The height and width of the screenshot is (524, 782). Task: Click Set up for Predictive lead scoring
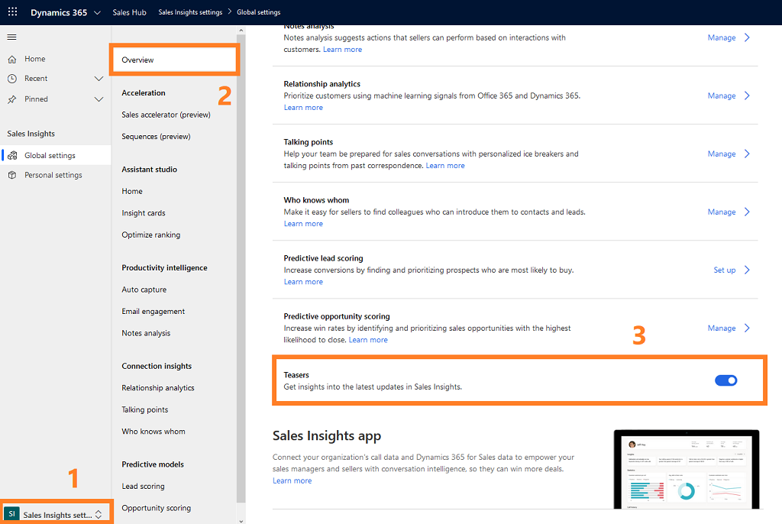coord(725,270)
